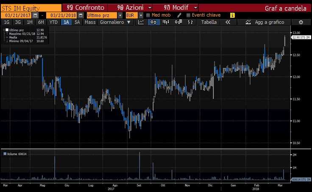Select the 3G time range tab
This screenshot has width=312, height=192.
click(18, 22)
